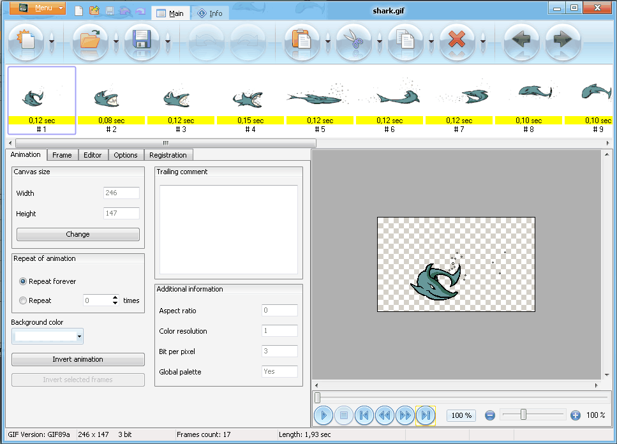Image resolution: width=617 pixels, height=444 pixels.
Task: Click the large Redo icon
Action: click(248, 41)
